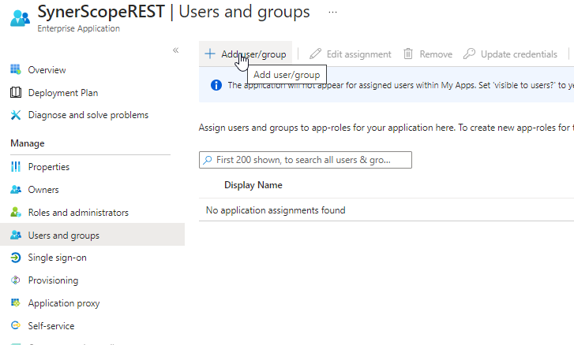Collapse the sidebar with double chevron

pos(176,50)
